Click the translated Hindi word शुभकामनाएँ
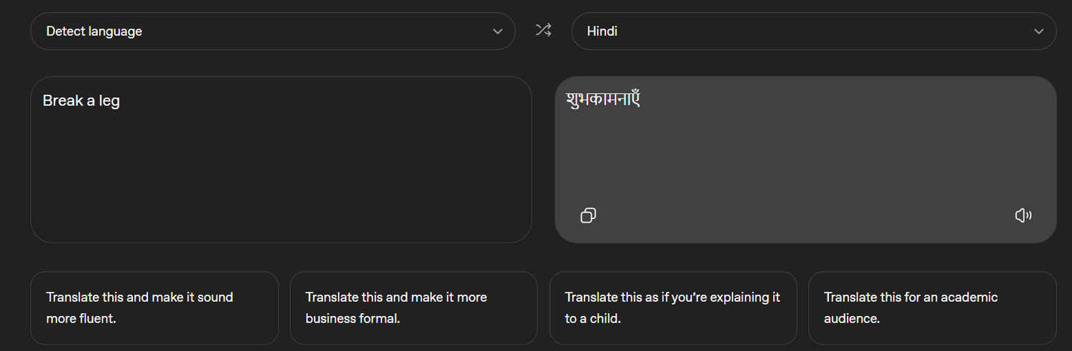The width and height of the screenshot is (1072, 351). coord(602,99)
